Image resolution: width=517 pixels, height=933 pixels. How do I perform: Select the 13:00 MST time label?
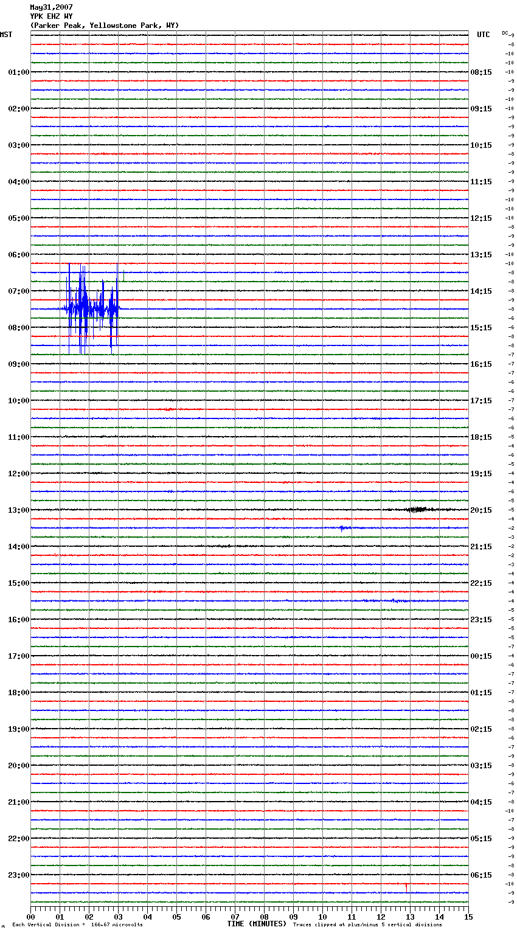19,510
